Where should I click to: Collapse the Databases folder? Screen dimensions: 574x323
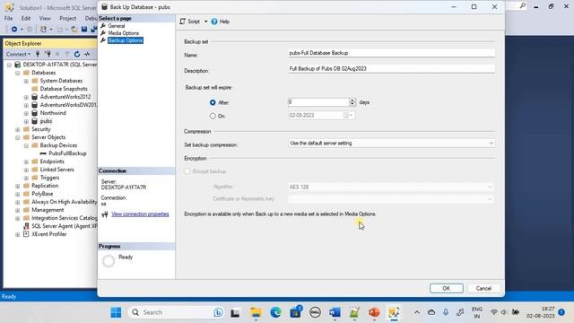click(18, 73)
